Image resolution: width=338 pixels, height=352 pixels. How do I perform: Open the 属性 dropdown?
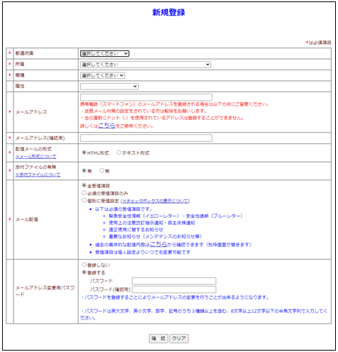tap(109, 87)
